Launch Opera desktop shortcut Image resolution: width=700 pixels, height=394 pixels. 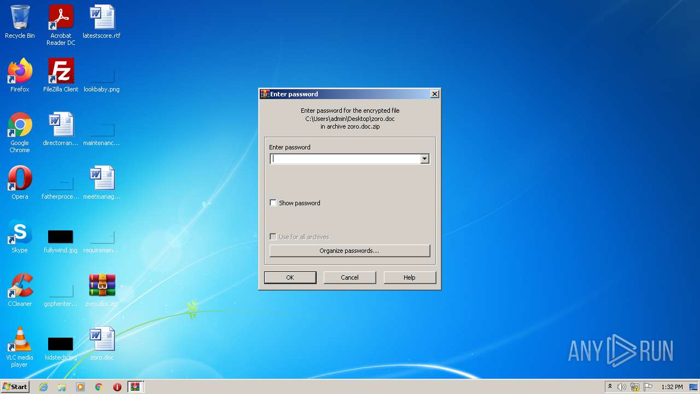(x=20, y=183)
